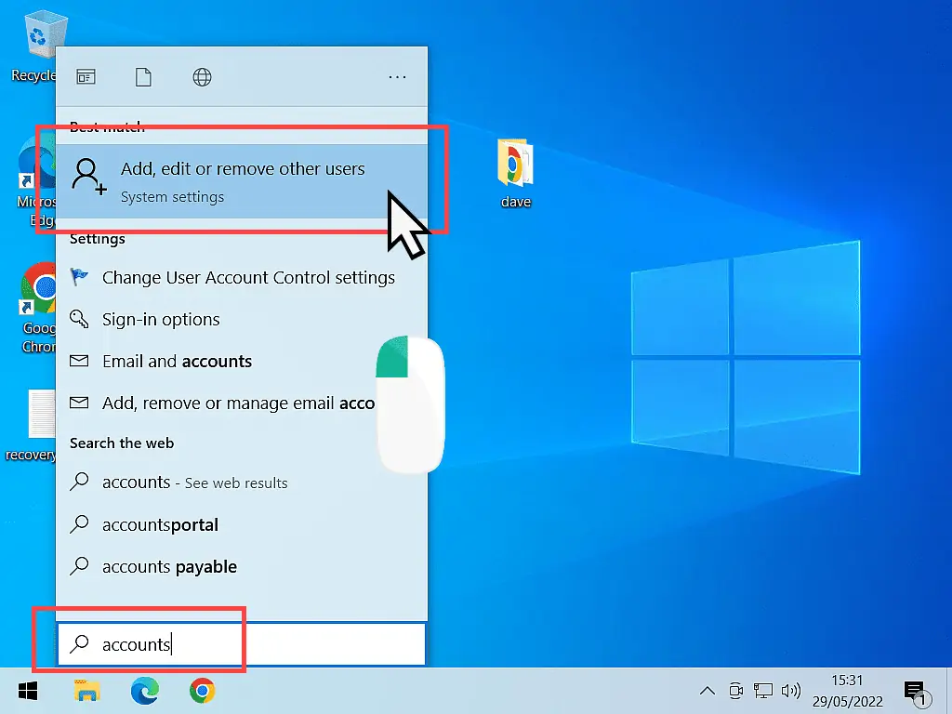Image resolution: width=952 pixels, height=714 pixels.
Task: Open Microsoft Edge from the taskbar
Action: 145,692
